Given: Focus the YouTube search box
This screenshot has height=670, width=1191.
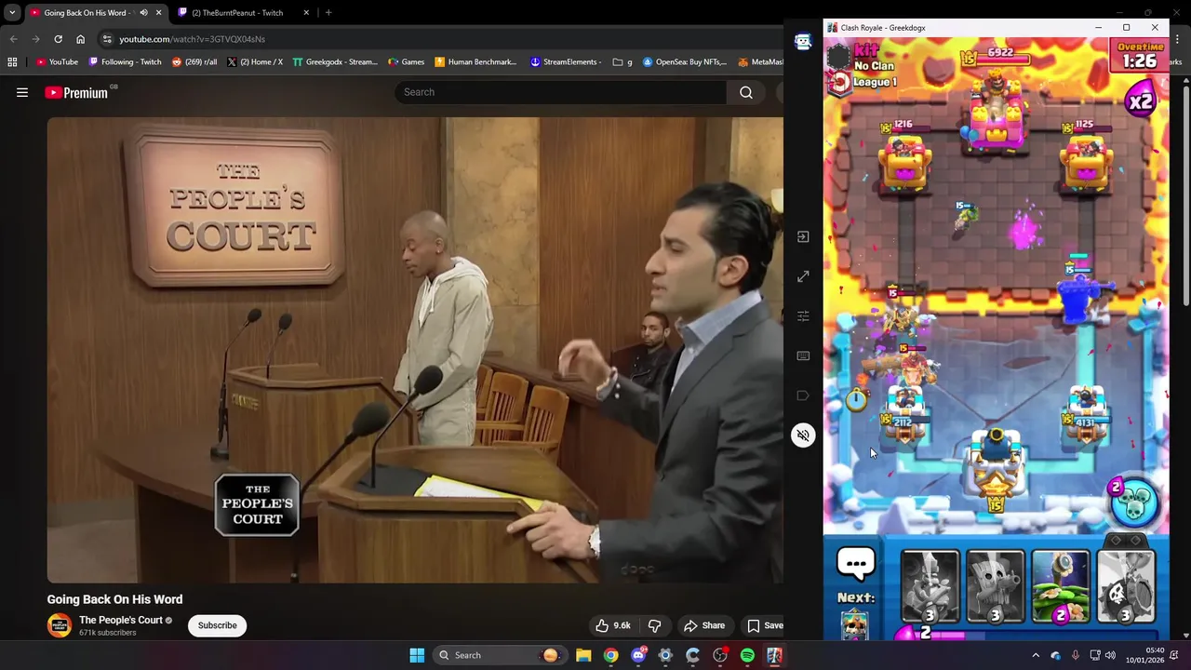Looking at the screenshot, I should pyautogui.click(x=561, y=92).
